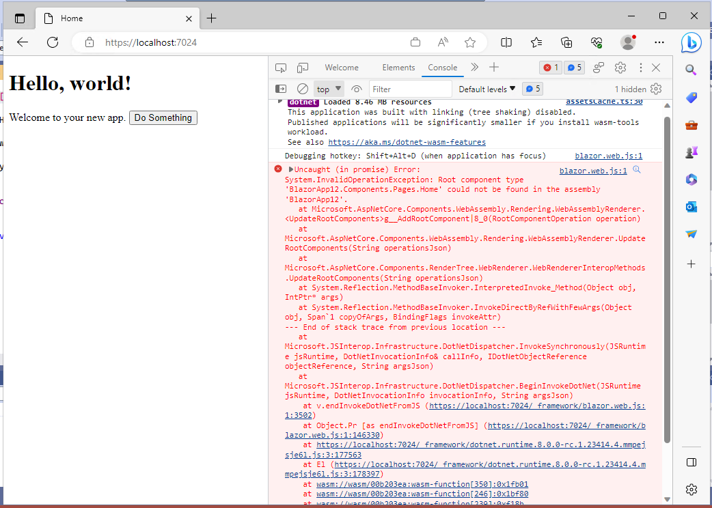Clear the console with the circle-slash icon

click(302, 88)
